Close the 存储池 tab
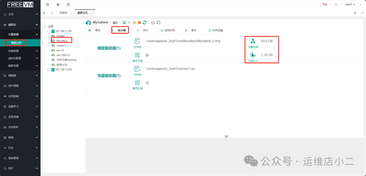Image resolution: width=366 pixels, height=176 pixels. point(72,13)
